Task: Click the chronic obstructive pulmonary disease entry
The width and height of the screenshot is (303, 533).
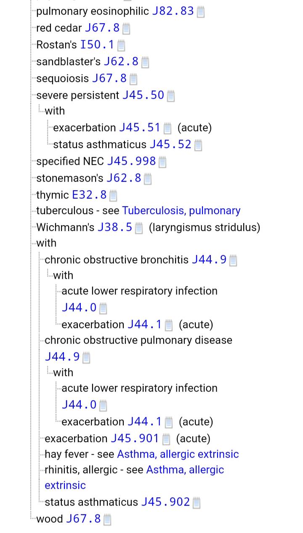Action: click(x=138, y=340)
